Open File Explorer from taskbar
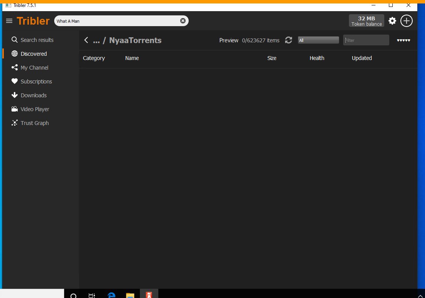The width and height of the screenshot is (425, 298). point(130,295)
